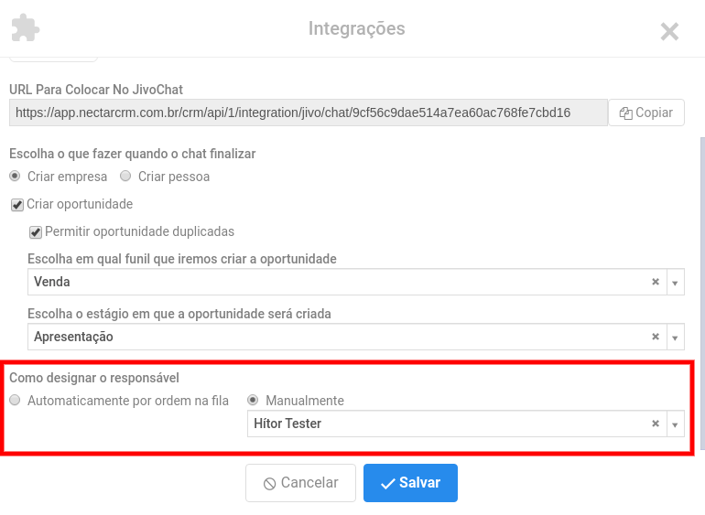Expand the Venda funnel dropdown arrow

point(675,283)
